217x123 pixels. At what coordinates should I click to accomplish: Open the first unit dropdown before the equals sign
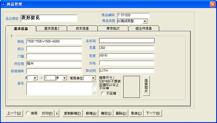pos(35,78)
